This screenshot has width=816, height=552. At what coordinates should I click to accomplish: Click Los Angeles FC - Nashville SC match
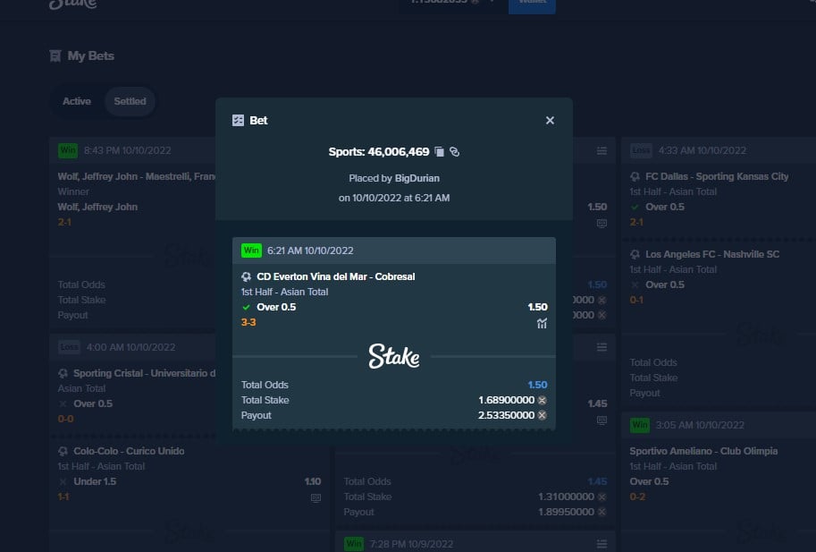pyautogui.click(x=712, y=254)
